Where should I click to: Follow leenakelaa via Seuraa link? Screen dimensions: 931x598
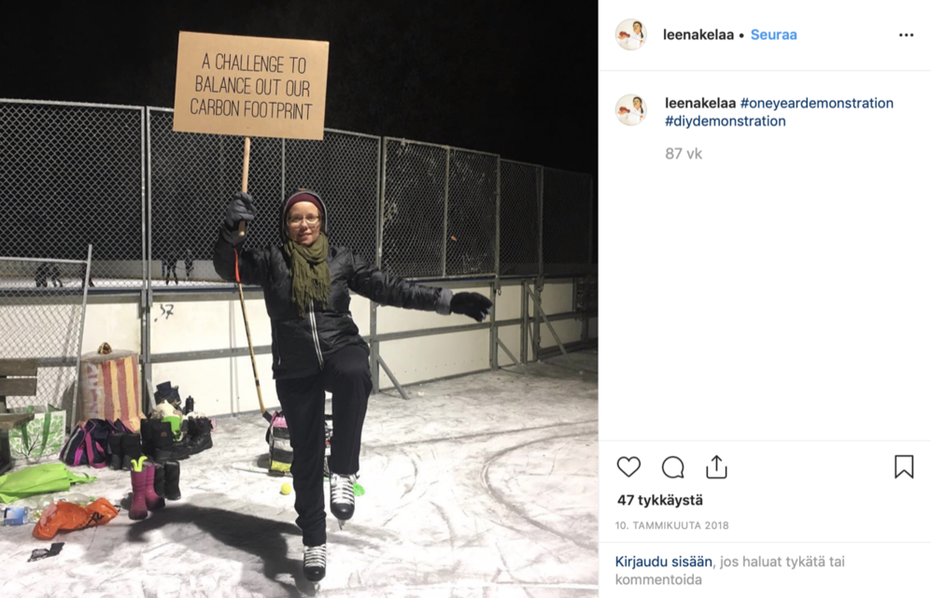click(774, 35)
